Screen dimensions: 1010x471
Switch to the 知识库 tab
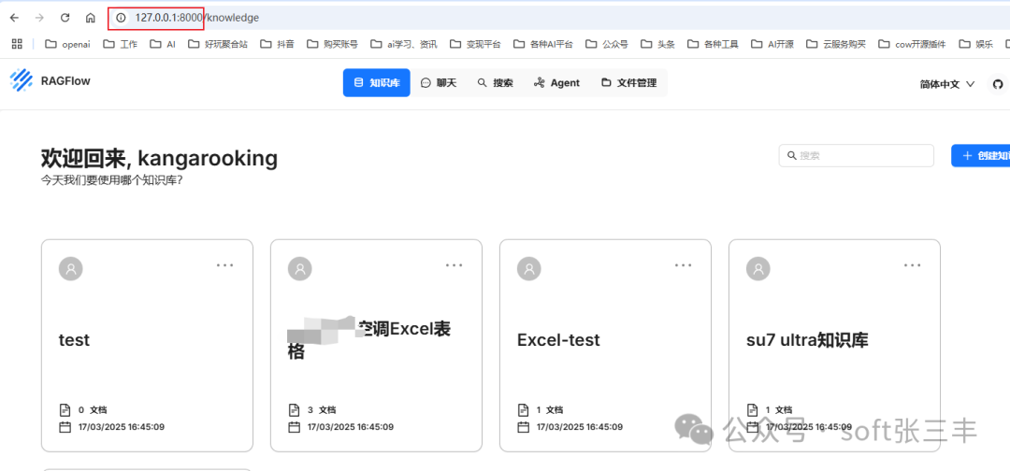376,83
